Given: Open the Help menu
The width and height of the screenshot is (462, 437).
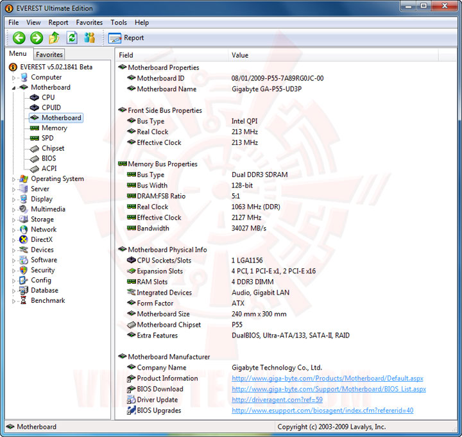Looking at the screenshot, I should tap(142, 22).
